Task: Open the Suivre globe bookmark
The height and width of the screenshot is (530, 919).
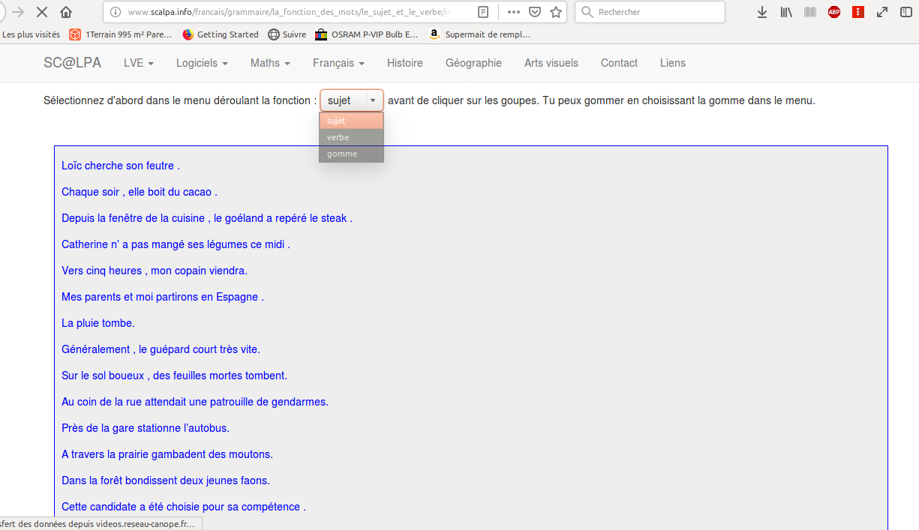Action: tap(287, 34)
